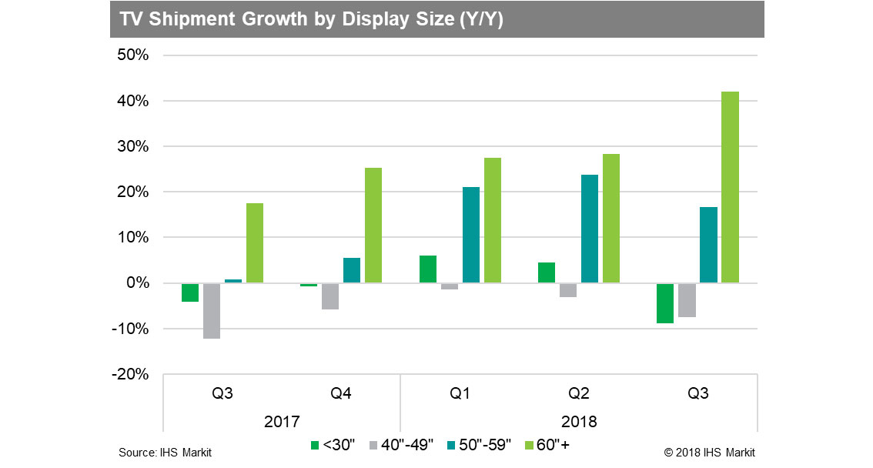Select the gray 40"-49" bar in Q3 2017
Viewport: 873px width, 468px height.
pyautogui.click(x=212, y=310)
